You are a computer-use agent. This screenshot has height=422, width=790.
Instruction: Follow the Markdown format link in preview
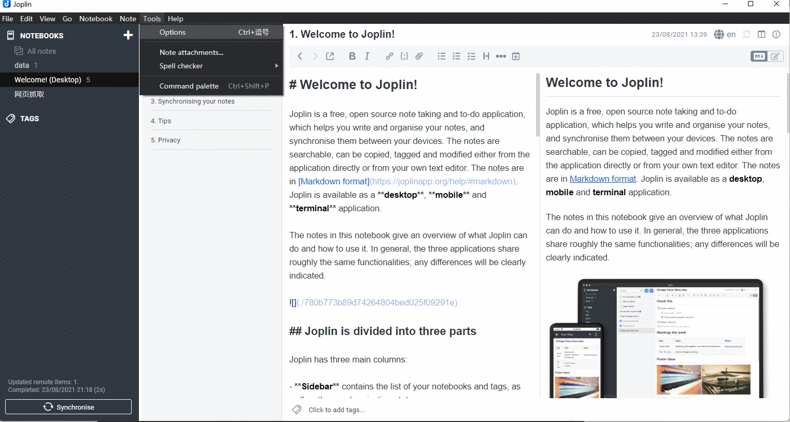603,179
